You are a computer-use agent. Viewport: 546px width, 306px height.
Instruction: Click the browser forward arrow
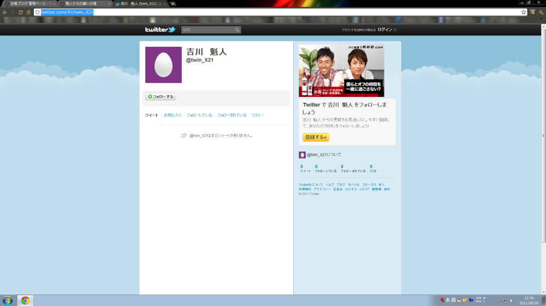(x=13, y=12)
